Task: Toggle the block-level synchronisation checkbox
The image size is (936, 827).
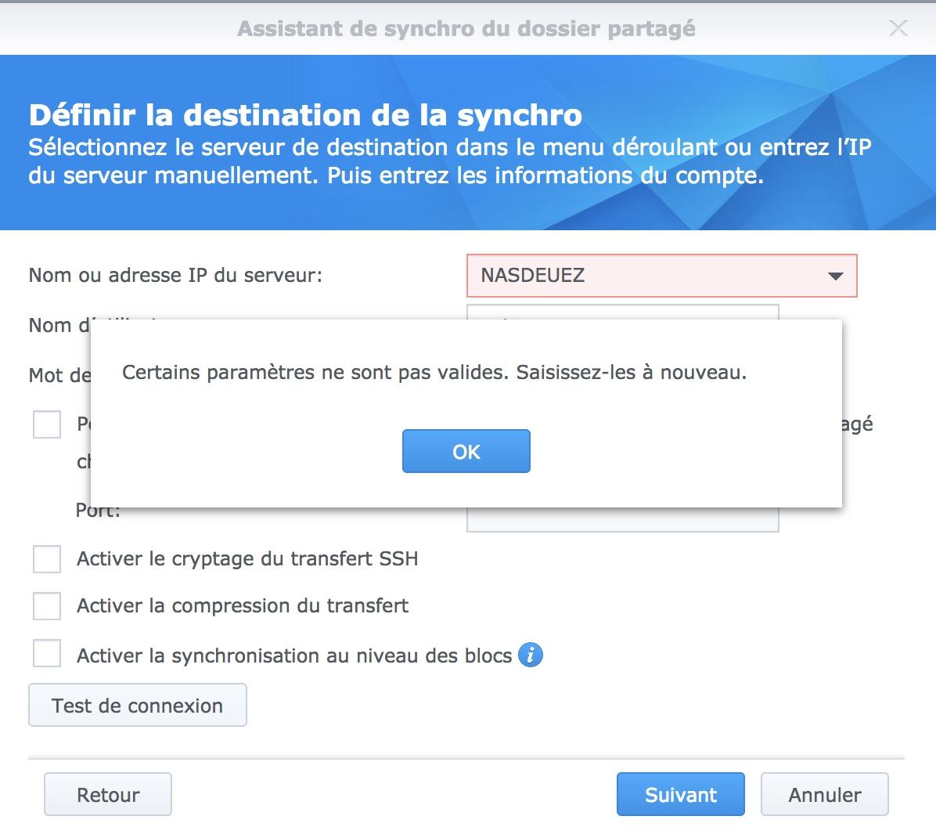Action: (47, 653)
